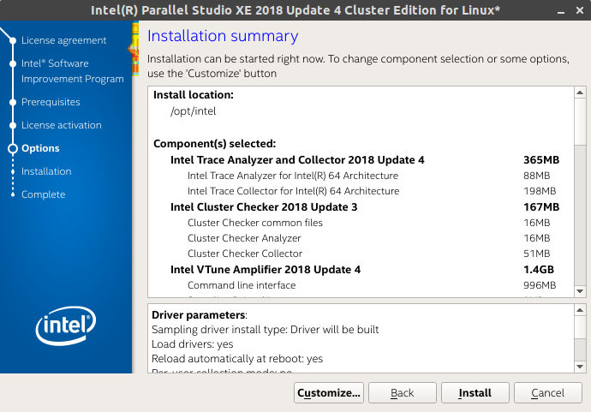The image size is (591, 412).
Task: Click the Complete step bullet
Action: coord(13,195)
